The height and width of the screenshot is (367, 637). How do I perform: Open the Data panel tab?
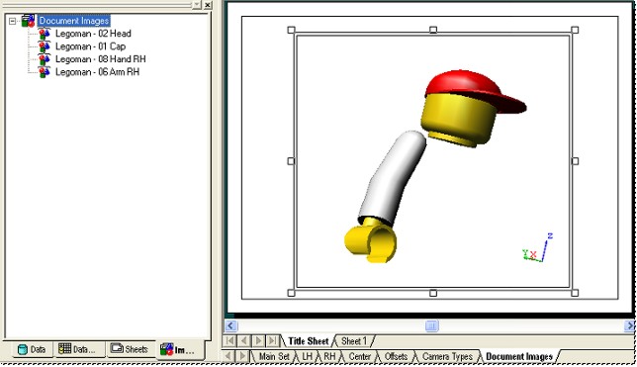point(32,349)
